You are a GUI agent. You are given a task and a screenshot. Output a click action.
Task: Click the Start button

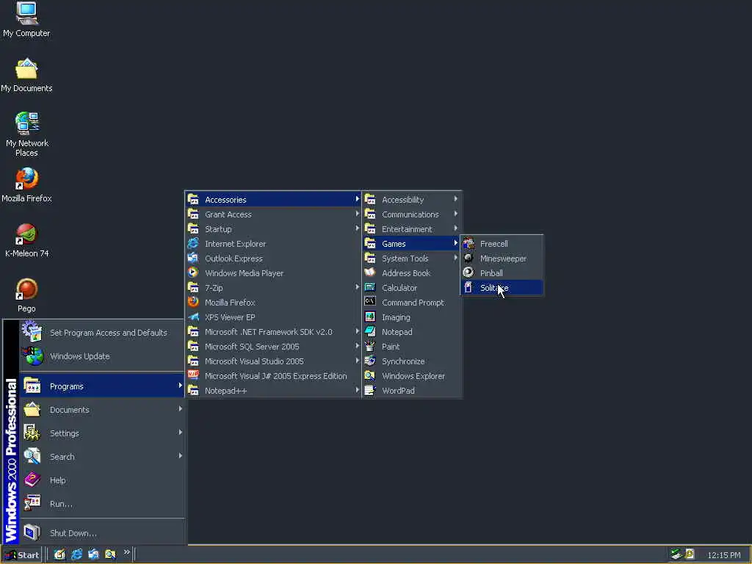point(22,555)
